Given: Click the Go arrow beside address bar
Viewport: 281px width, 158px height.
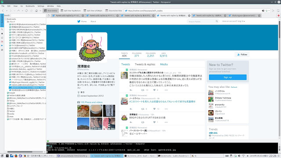Looking at the screenshot, I should pyautogui.click(x=273, y=11).
